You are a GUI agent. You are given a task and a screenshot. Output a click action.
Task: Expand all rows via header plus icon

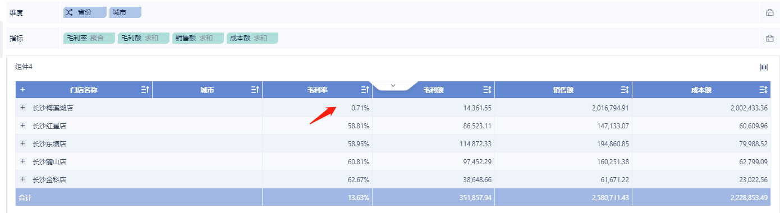[x=22, y=90]
